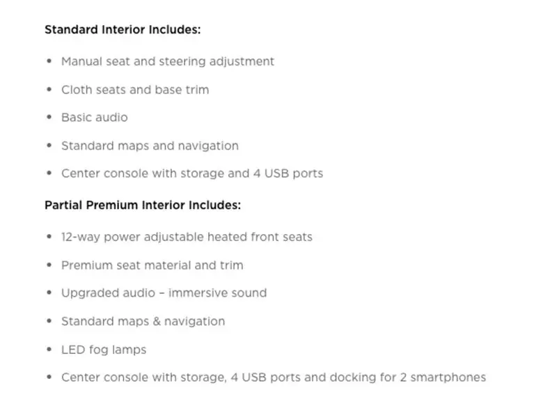Select 'Premium seat material and trim' item
This screenshot has width=557, height=397.
tap(152, 265)
